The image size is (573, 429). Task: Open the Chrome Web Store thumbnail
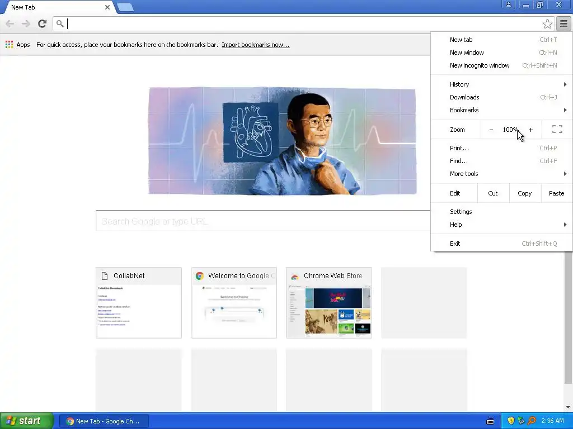pyautogui.click(x=329, y=302)
